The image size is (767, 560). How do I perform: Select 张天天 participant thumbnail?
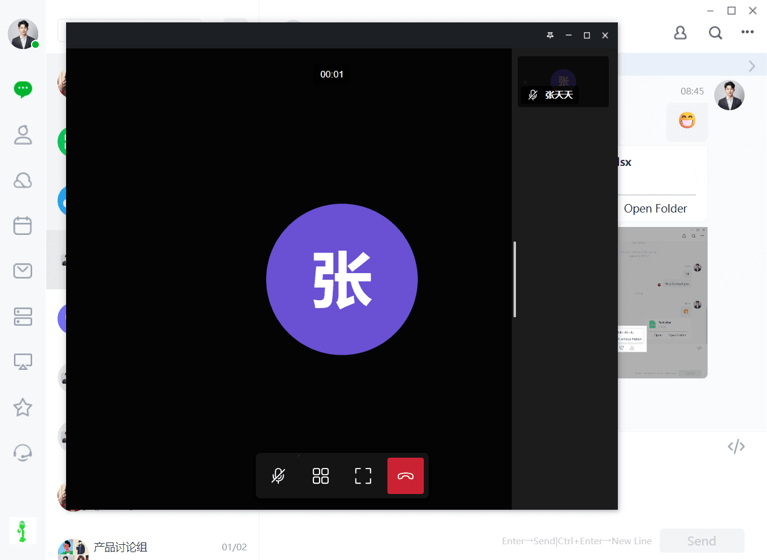563,82
